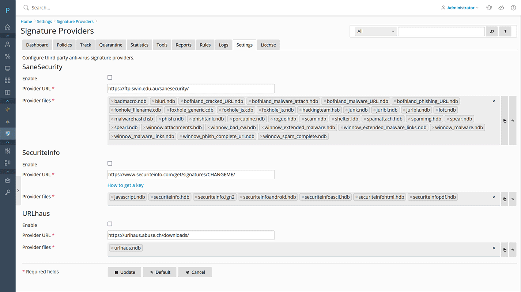Select the highlighted blue shield sidebar icon

7,134
